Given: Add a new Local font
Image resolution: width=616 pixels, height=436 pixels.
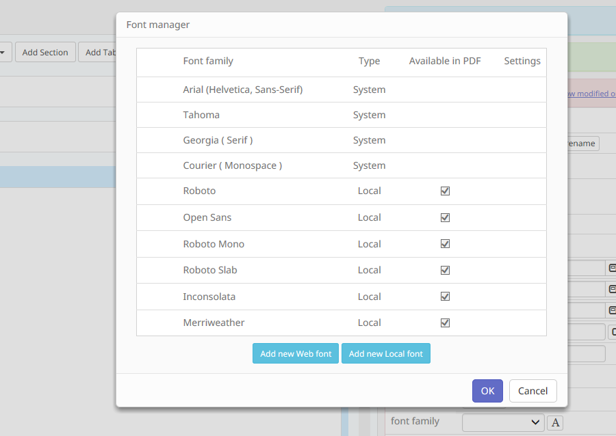Looking at the screenshot, I should click(x=385, y=353).
